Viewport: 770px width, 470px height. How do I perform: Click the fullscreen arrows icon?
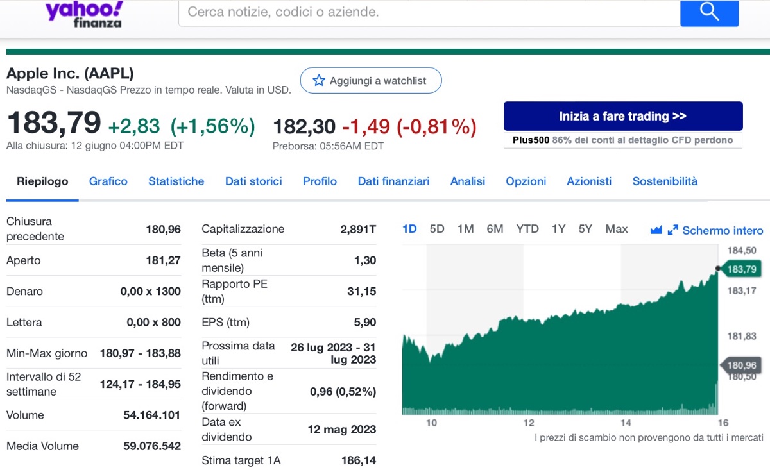click(x=672, y=230)
